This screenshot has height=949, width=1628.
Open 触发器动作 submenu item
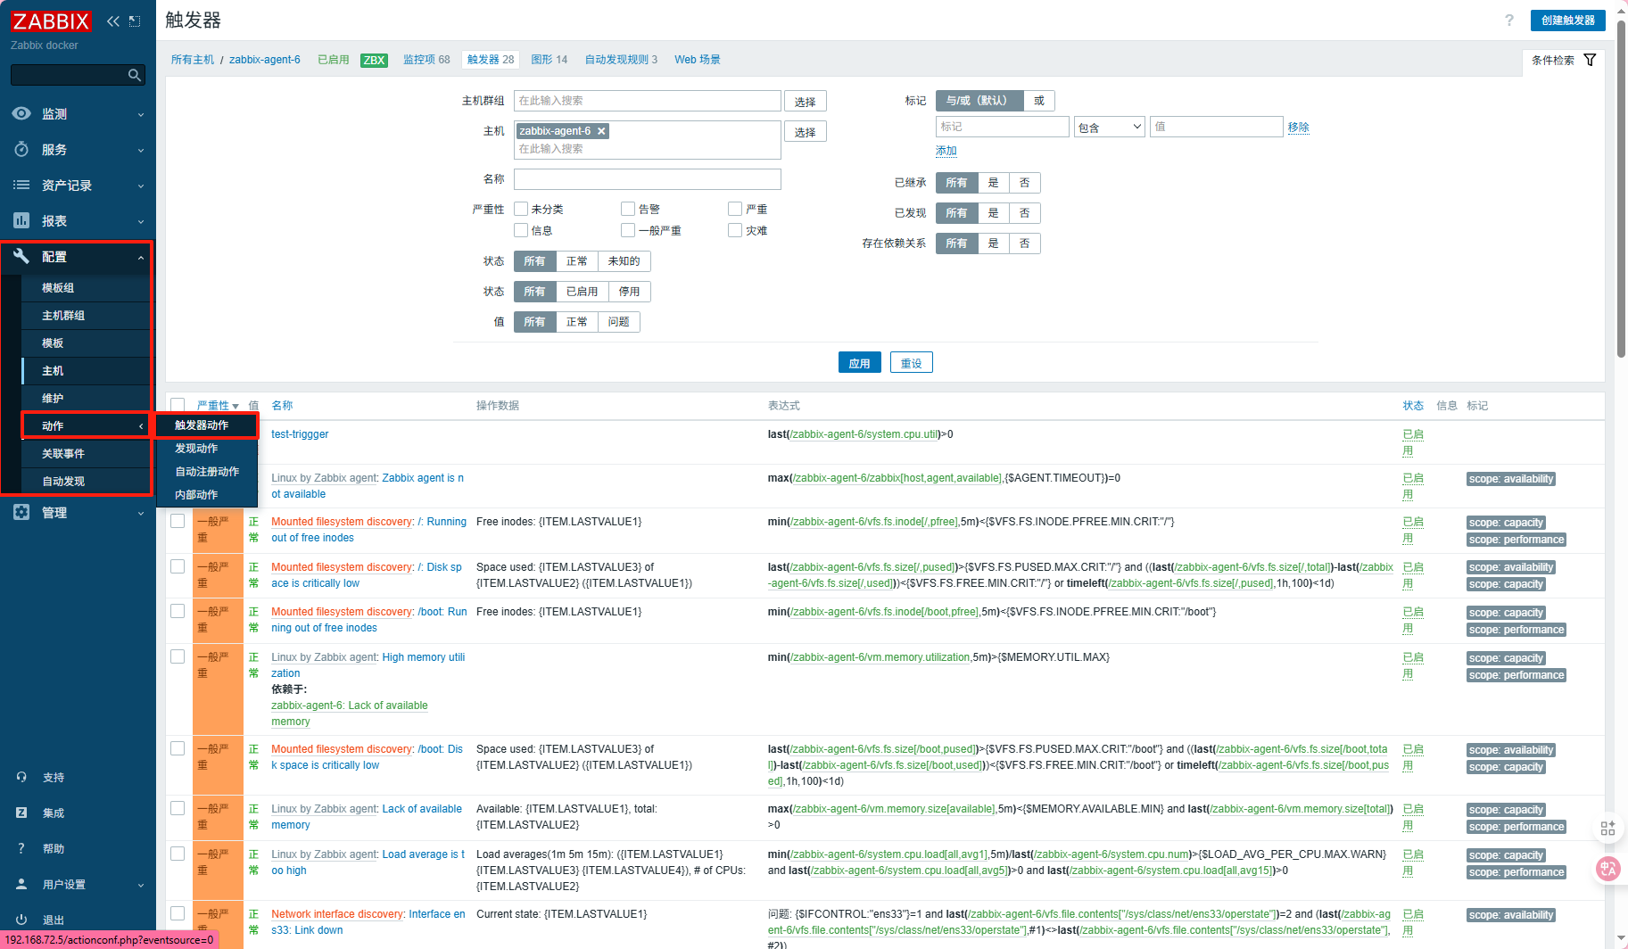pos(202,425)
